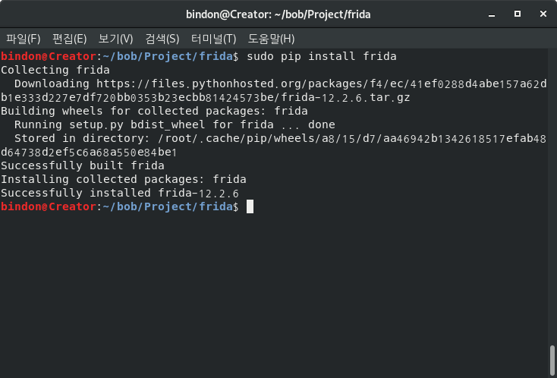Open the 터미널(T) menu
Viewport: 557px width, 378px height.
213,39
